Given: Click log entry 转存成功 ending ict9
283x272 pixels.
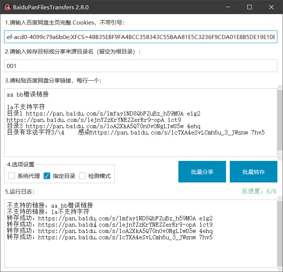Looking at the screenshot, I should 110,225.
